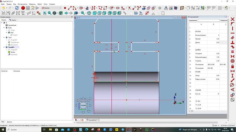Viewport: 236px width, 132px height.
Task: Click the Windows Start button
Action: (3, 129)
